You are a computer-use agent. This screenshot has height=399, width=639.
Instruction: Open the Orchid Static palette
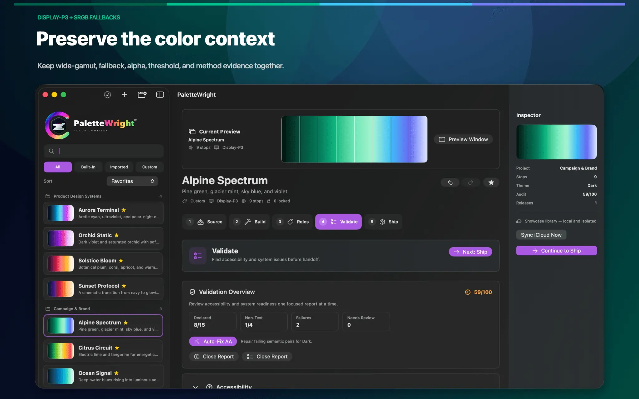104,238
